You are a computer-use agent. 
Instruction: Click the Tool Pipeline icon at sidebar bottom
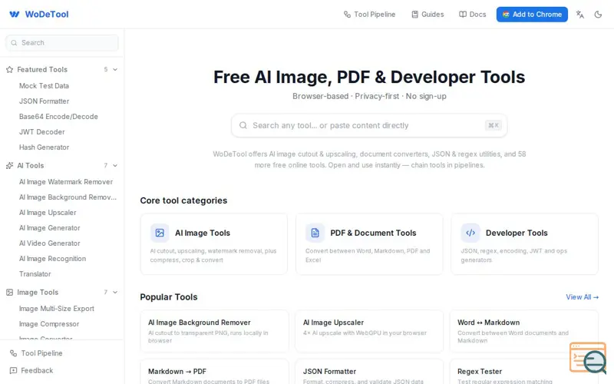(13, 353)
